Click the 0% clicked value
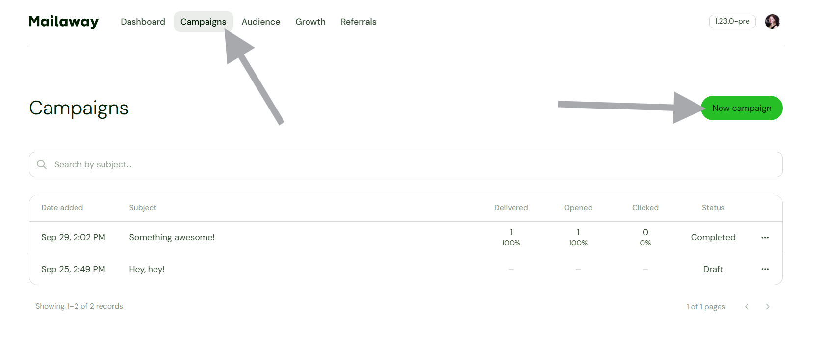The width and height of the screenshot is (824, 353). [645, 243]
